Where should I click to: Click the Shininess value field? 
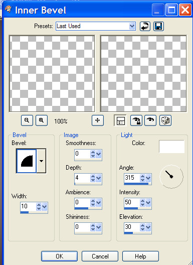pos(82,227)
